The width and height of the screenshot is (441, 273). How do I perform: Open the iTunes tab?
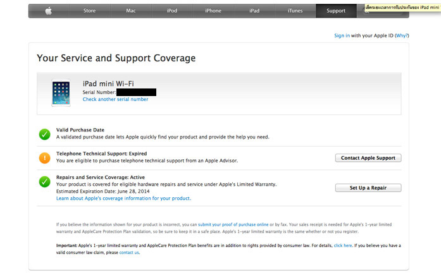(x=295, y=11)
